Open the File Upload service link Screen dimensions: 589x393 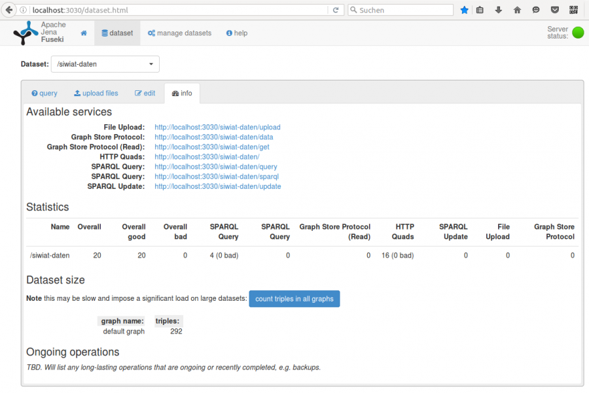217,128
